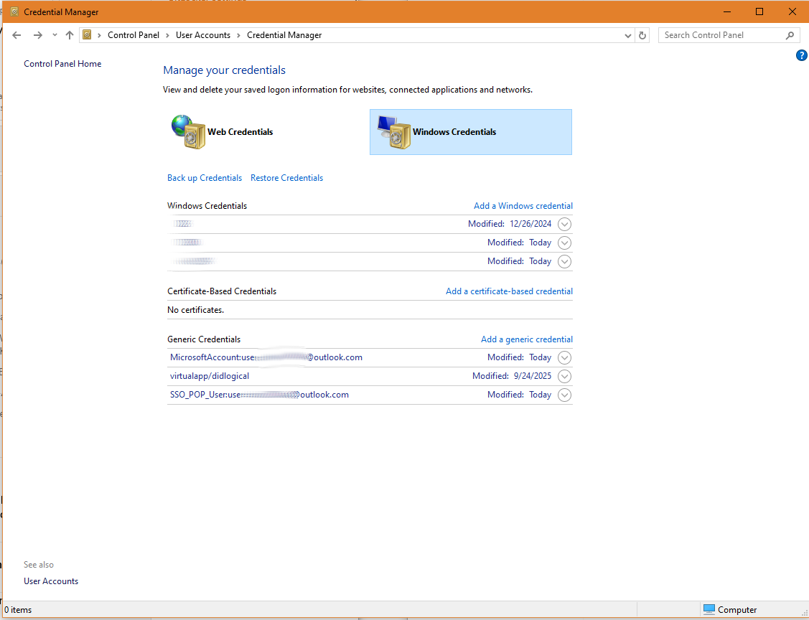The width and height of the screenshot is (809, 620).
Task: Click Computer icon in status bar
Action: [x=709, y=609]
